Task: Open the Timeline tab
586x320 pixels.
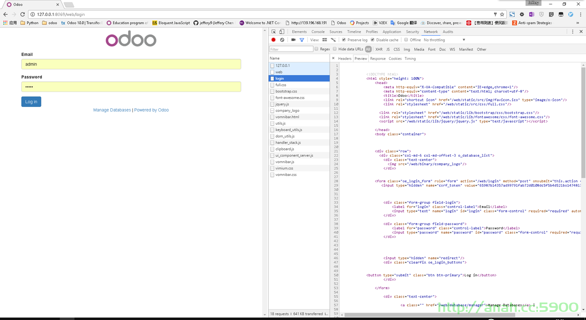Action: click(x=354, y=32)
